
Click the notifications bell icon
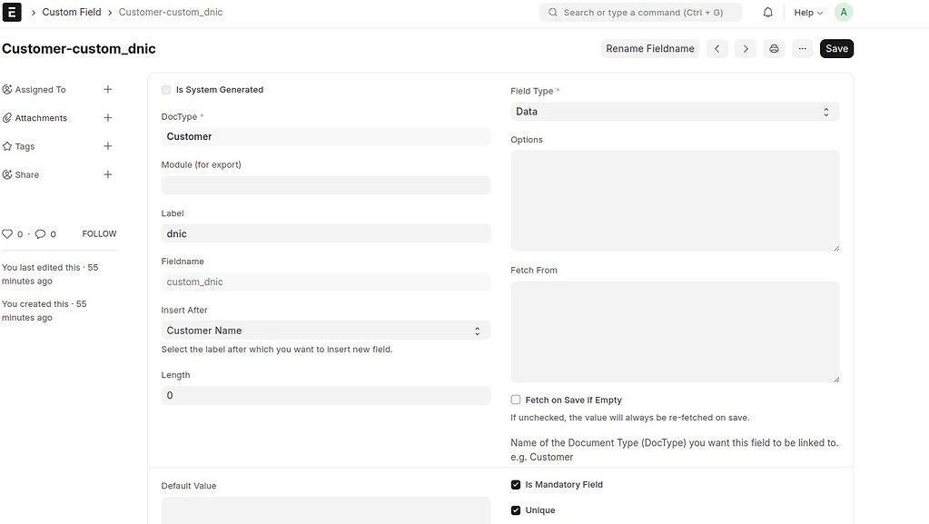pos(768,12)
